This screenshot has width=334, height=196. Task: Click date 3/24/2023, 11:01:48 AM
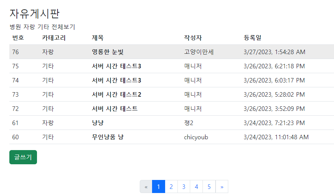tap(276, 137)
